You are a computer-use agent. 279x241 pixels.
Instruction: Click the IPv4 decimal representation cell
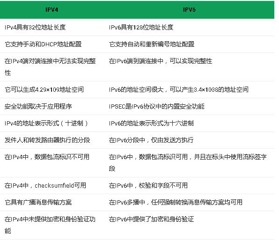(x=46, y=123)
